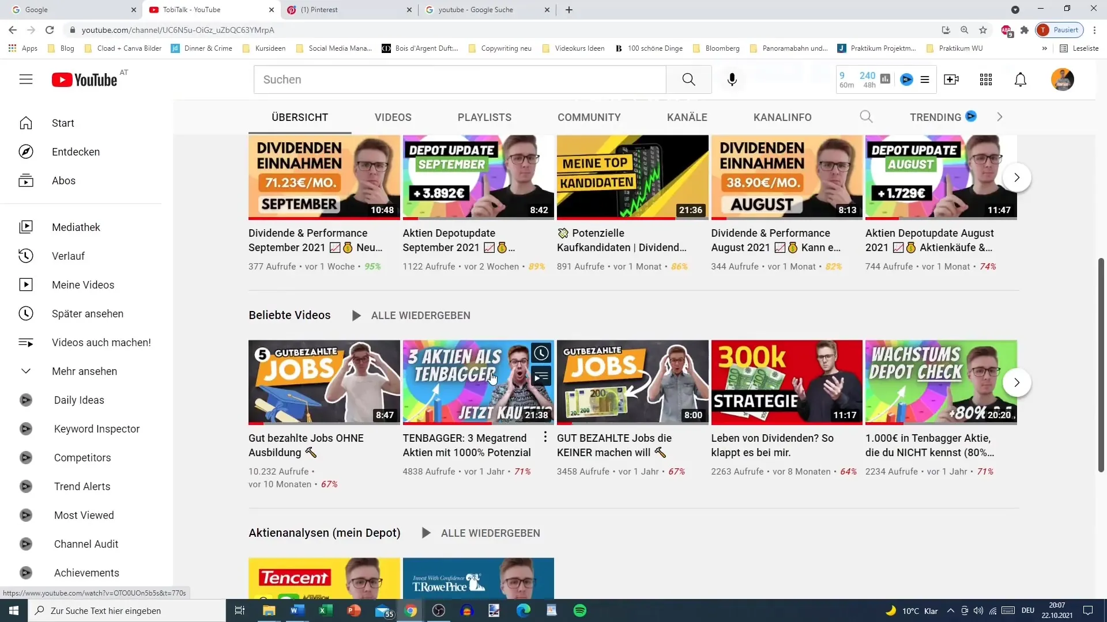Viewport: 1107px width, 622px height.
Task: Open the TRENDING tab
Action: coord(943,117)
